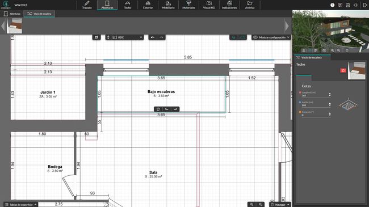
Task: Go to next catalog items arrow
Action: (x=287, y=26)
